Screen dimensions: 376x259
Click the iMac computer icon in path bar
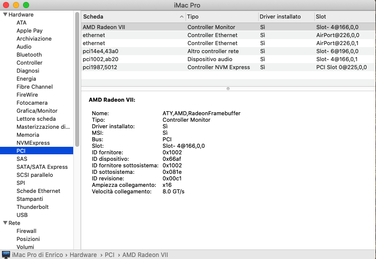point(6,254)
